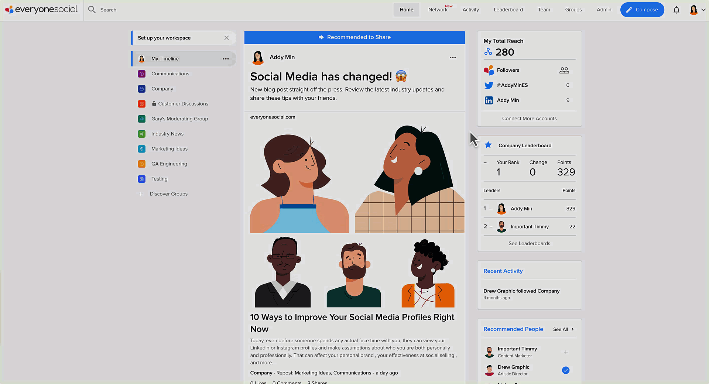This screenshot has width=709, height=384.
Task: Open the post's ellipsis menu
Action: (x=453, y=58)
